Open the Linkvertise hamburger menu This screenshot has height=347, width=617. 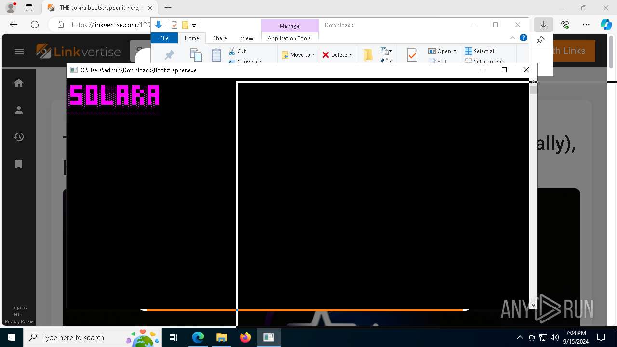19,52
